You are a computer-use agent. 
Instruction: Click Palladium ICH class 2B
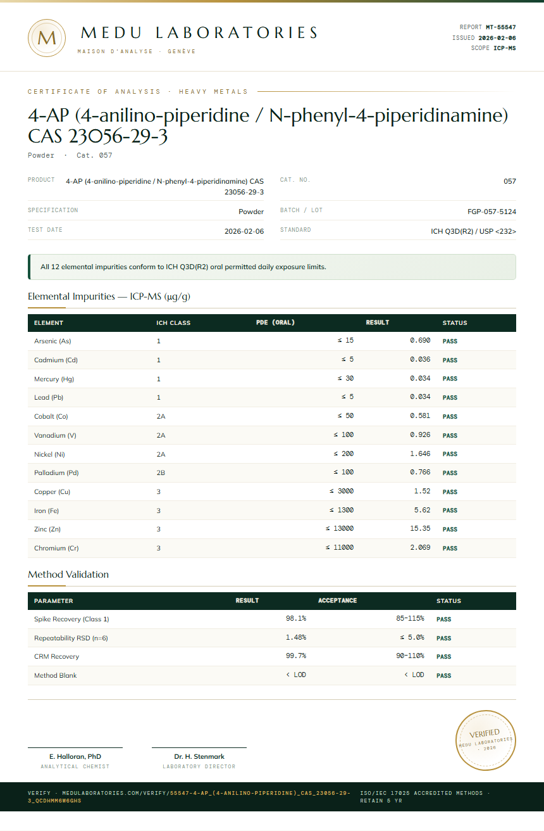point(161,473)
